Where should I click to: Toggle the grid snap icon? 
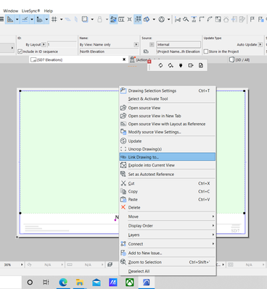click(x=54, y=20)
